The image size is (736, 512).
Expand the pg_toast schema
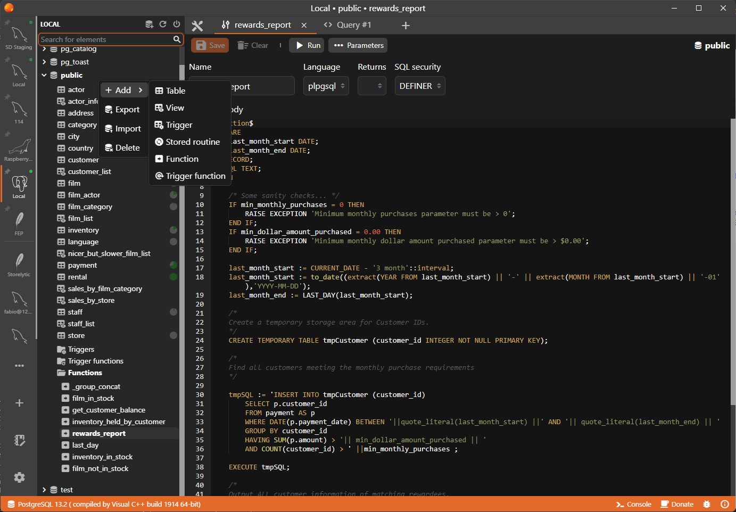point(44,62)
